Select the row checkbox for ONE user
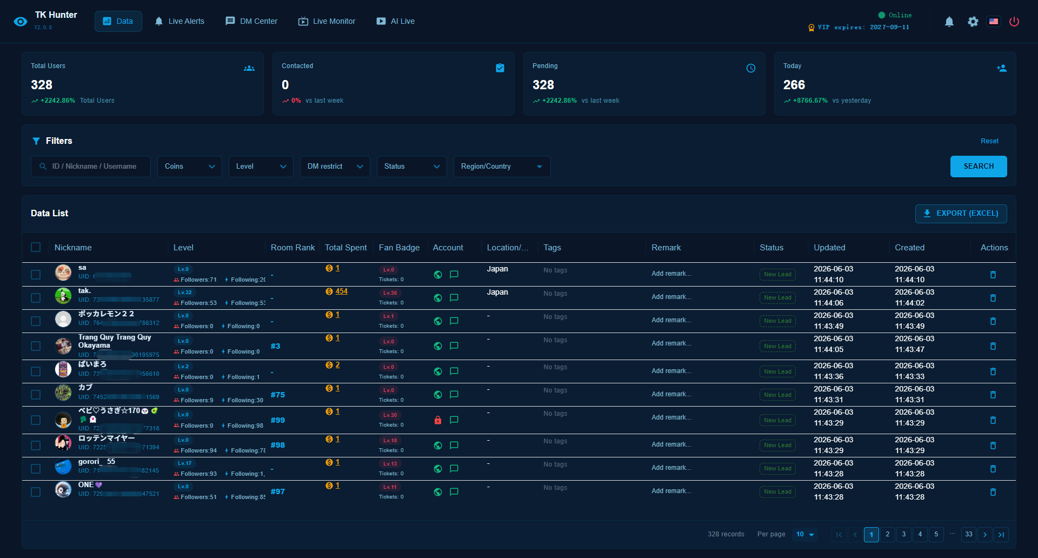The image size is (1038, 558). coord(36,492)
